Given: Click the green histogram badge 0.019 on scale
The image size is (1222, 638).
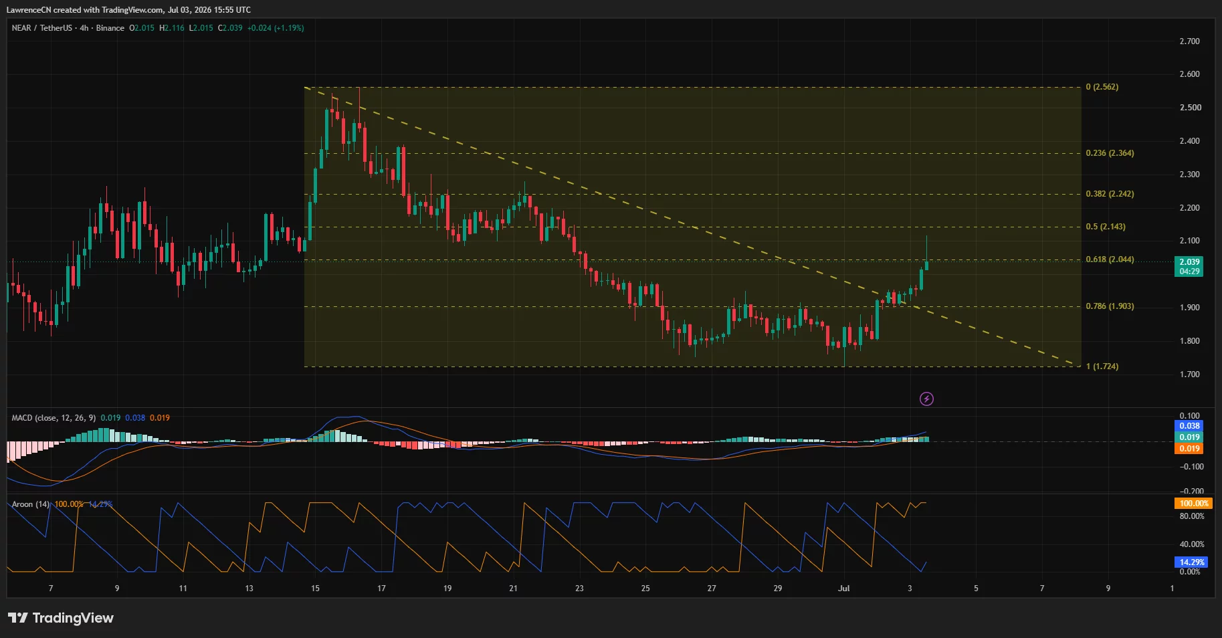Looking at the screenshot, I should tap(1189, 437).
